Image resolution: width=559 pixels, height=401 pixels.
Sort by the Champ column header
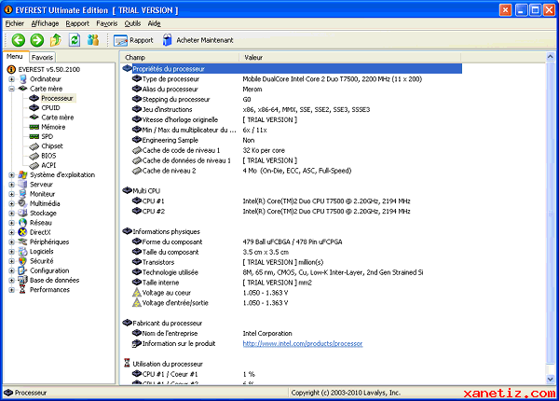pos(179,58)
